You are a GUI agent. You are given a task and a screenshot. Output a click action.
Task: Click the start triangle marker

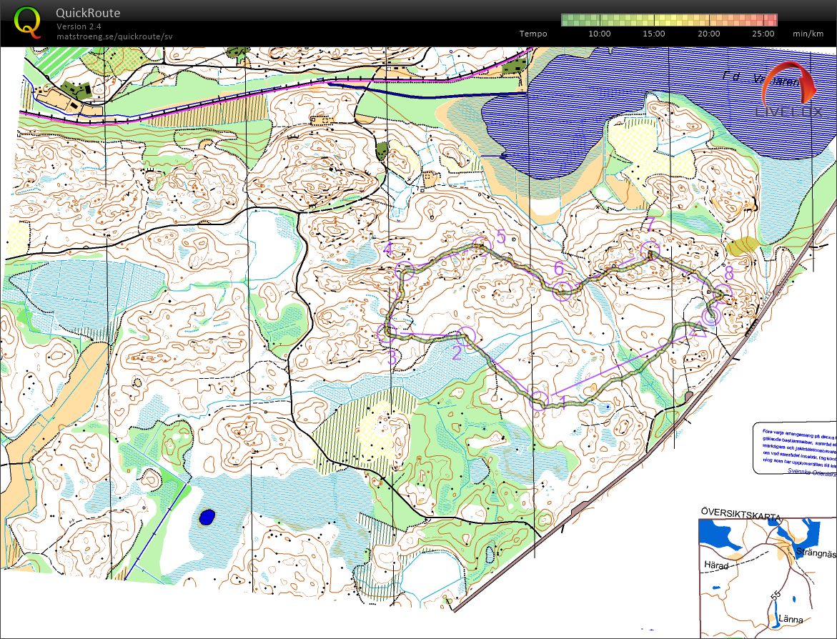pyautogui.click(x=698, y=330)
